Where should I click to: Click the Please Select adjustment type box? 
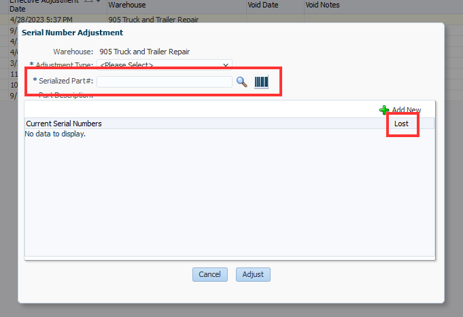pyautogui.click(x=165, y=65)
